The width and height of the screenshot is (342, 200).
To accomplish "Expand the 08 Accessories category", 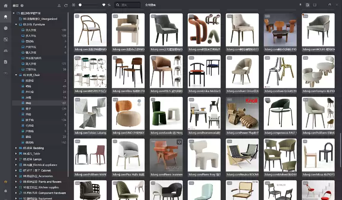I will [x=16, y=176].
